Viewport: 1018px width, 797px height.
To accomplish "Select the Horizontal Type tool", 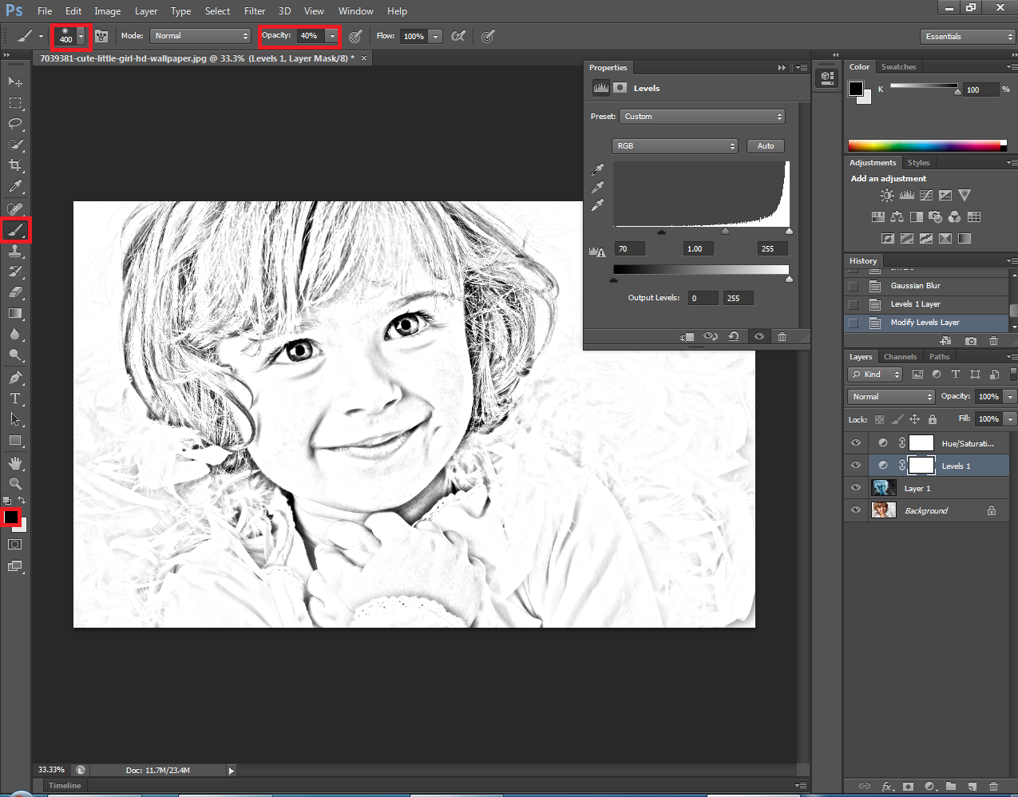I will (x=15, y=398).
